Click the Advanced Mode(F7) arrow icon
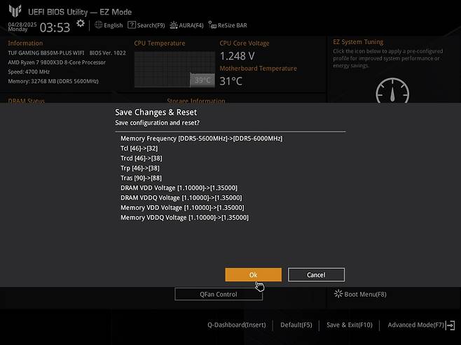The height and width of the screenshot is (345, 461). [450, 325]
